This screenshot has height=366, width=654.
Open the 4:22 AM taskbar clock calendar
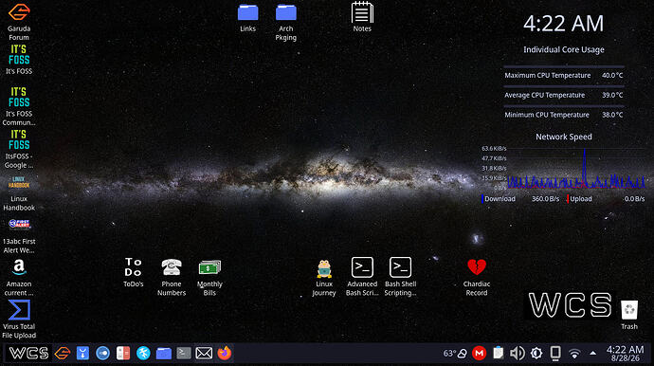(x=625, y=354)
